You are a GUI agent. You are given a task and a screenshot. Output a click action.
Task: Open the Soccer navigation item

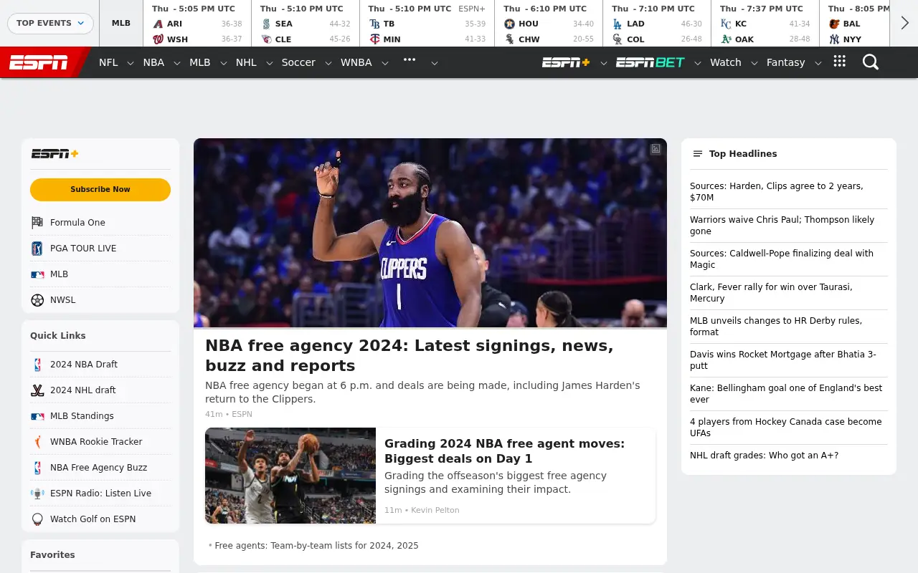coord(298,62)
